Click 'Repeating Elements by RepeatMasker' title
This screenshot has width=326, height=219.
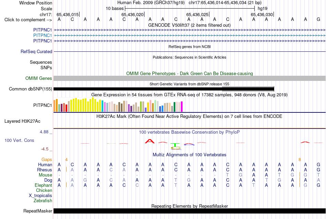(189, 206)
